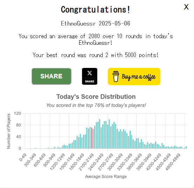Click the Congratulations! heading
Viewport: 194px width, 188px height.
(x=95, y=9)
